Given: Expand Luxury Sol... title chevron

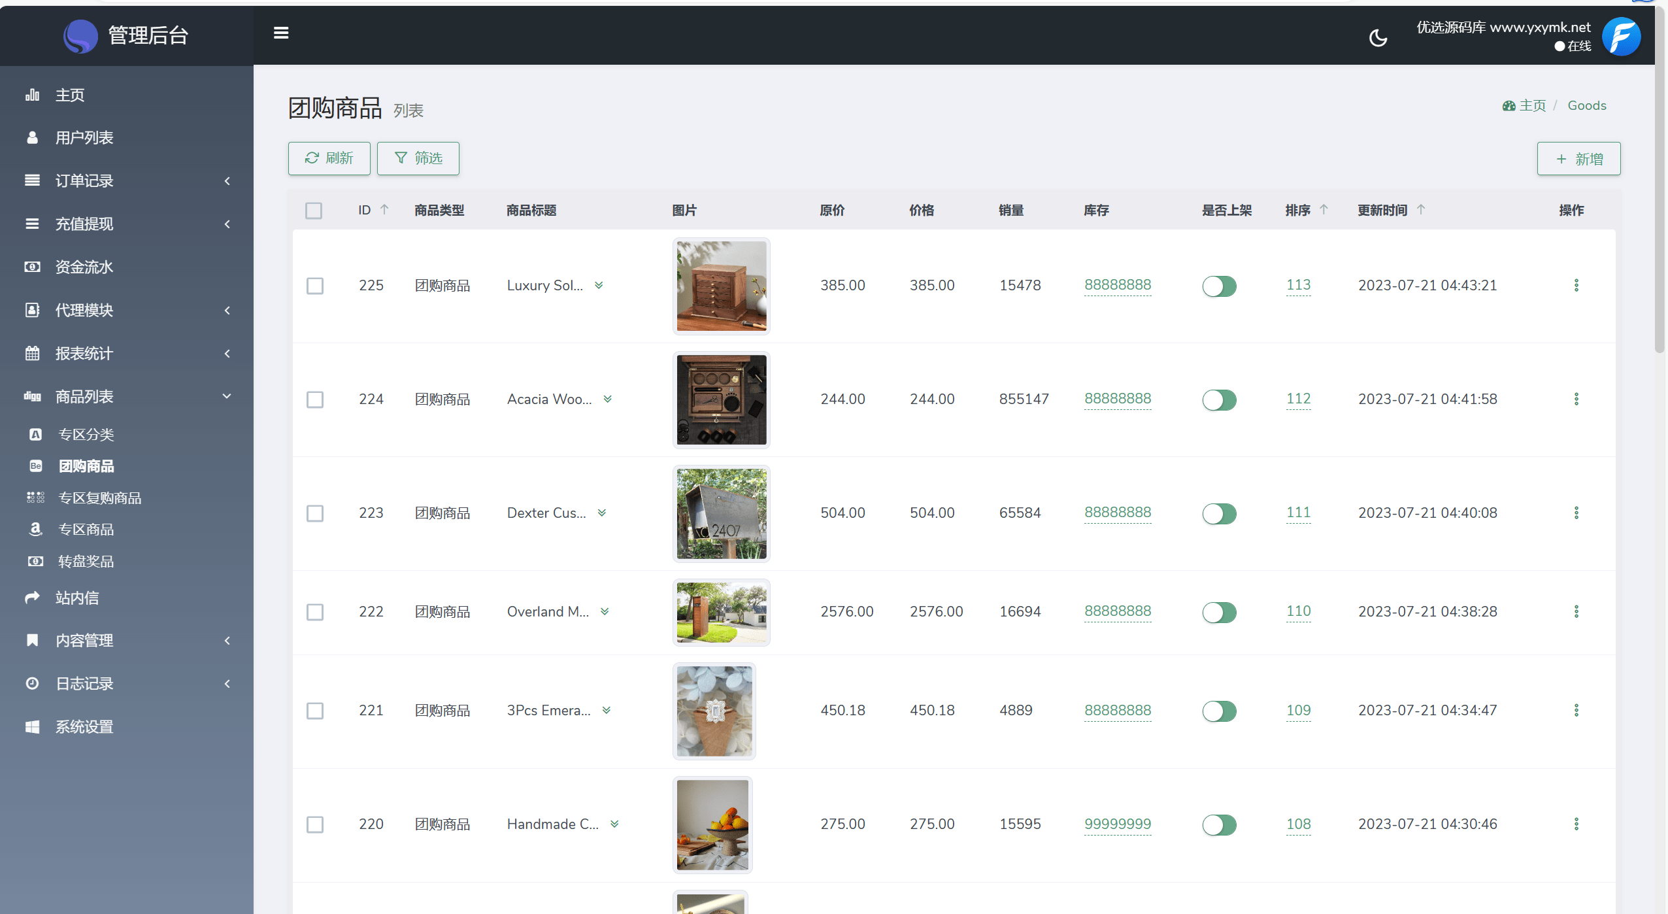Looking at the screenshot, I should pos(599,285).
